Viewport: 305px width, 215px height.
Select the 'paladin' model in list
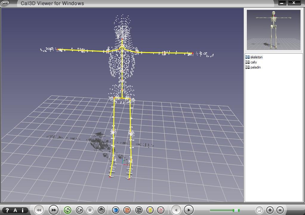(255, 67)
